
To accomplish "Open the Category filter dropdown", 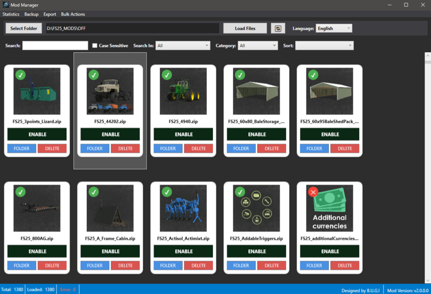I will point(257,46).
